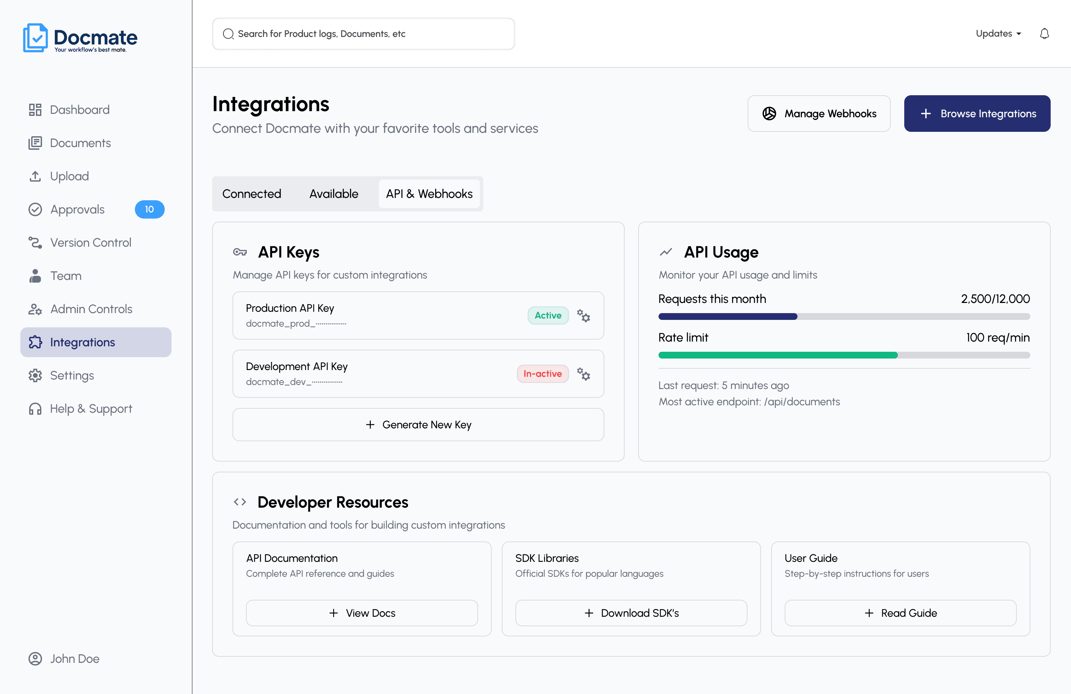The width and height of the screenshot is (1071, 694).
Task: Open Dashboard from the sidebar
Action: tap(96, 110)
